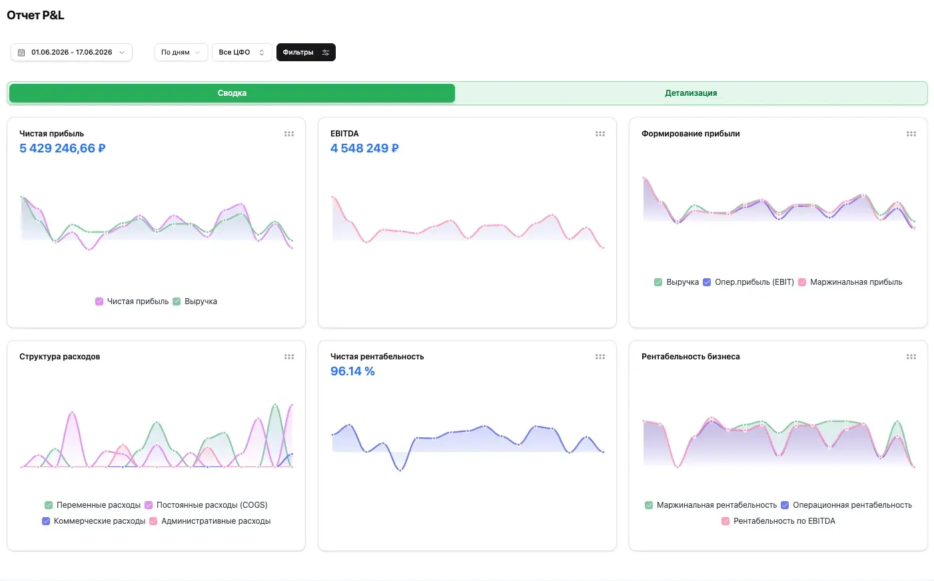934x581 pixels.
Task: Click grip icon on Структура расходов card
Action: 289,357
